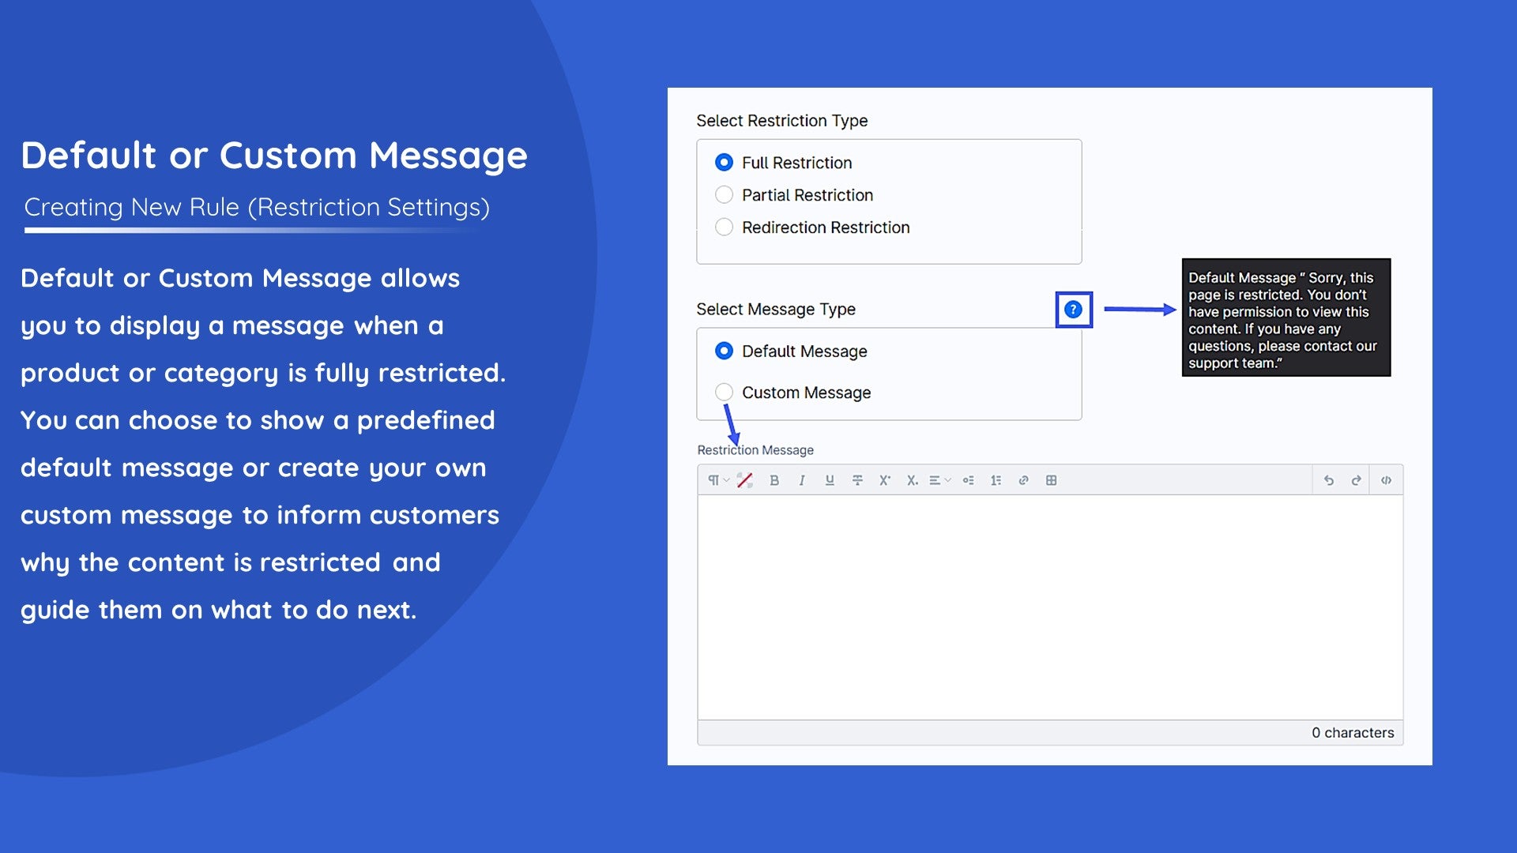
Task: Click inside the Restriction Message text area
Action: point(1050,607)
